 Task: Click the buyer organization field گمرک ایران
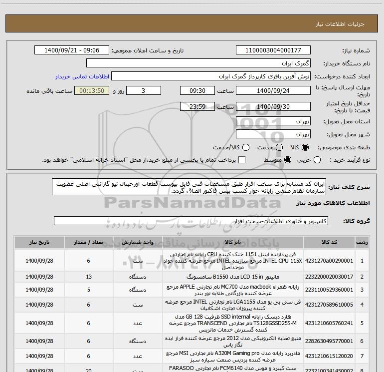(198, 63)
